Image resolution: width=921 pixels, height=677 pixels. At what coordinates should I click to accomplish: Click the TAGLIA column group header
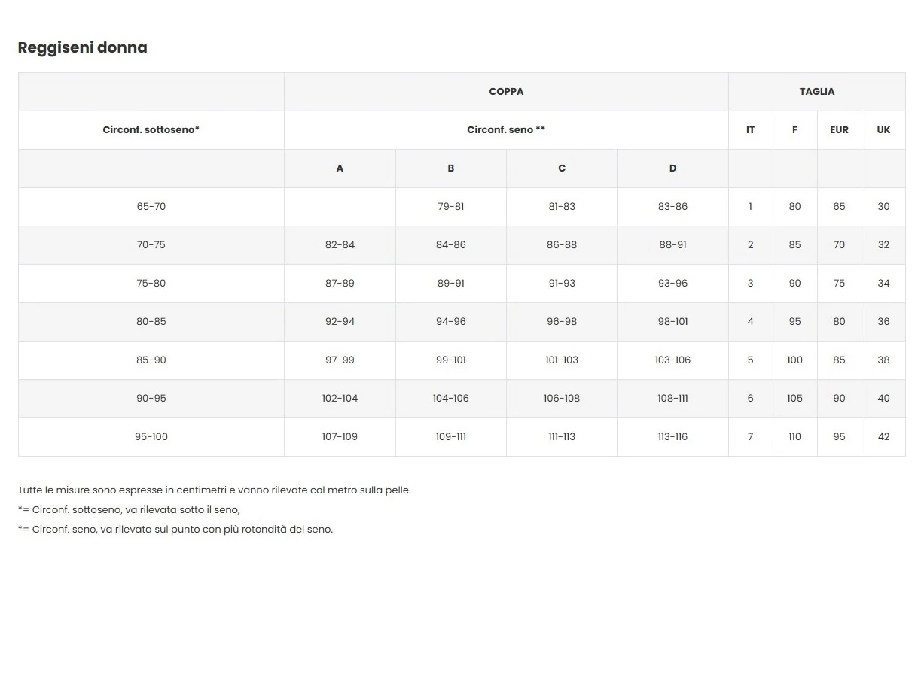click(x=816, y=92)
